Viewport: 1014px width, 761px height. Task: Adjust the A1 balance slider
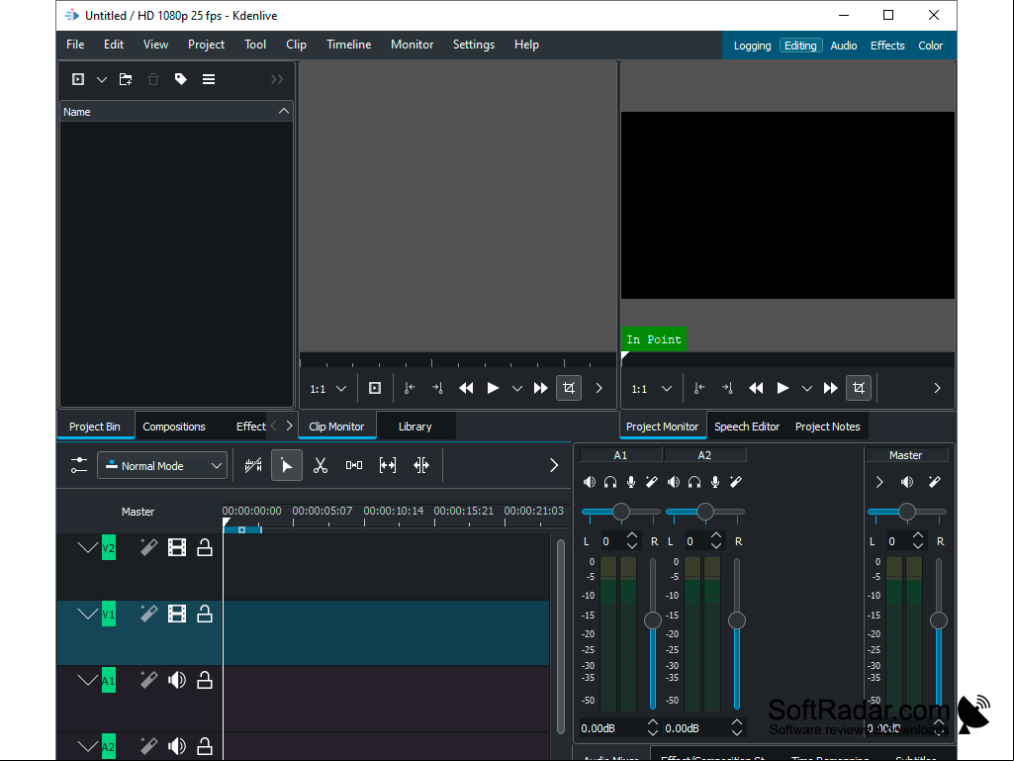[x=621, y=512]
